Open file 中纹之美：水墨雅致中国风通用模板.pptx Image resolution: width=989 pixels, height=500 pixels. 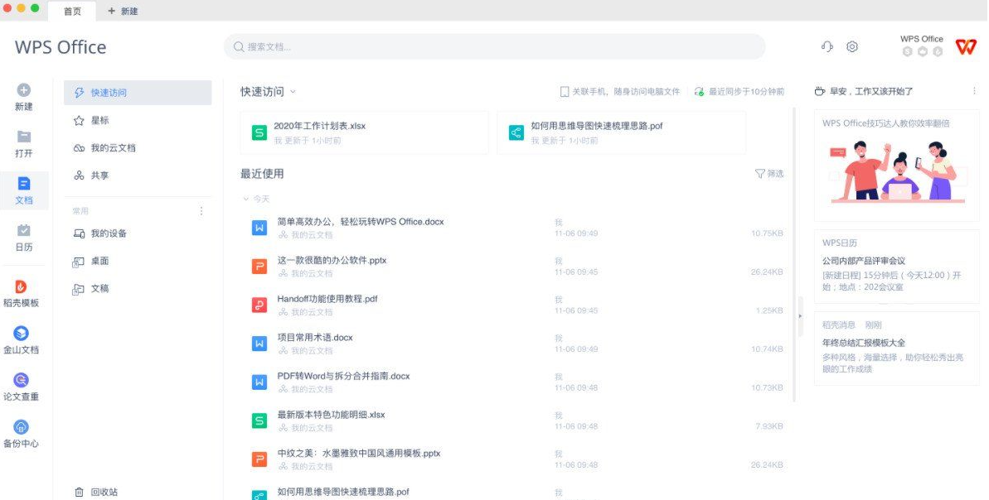(x=358, y=453)
